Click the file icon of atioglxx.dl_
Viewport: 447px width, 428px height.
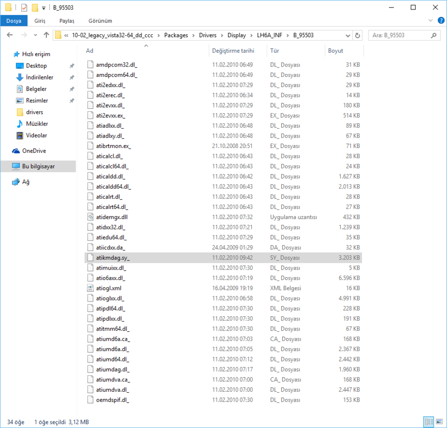(x=90, y=298)
